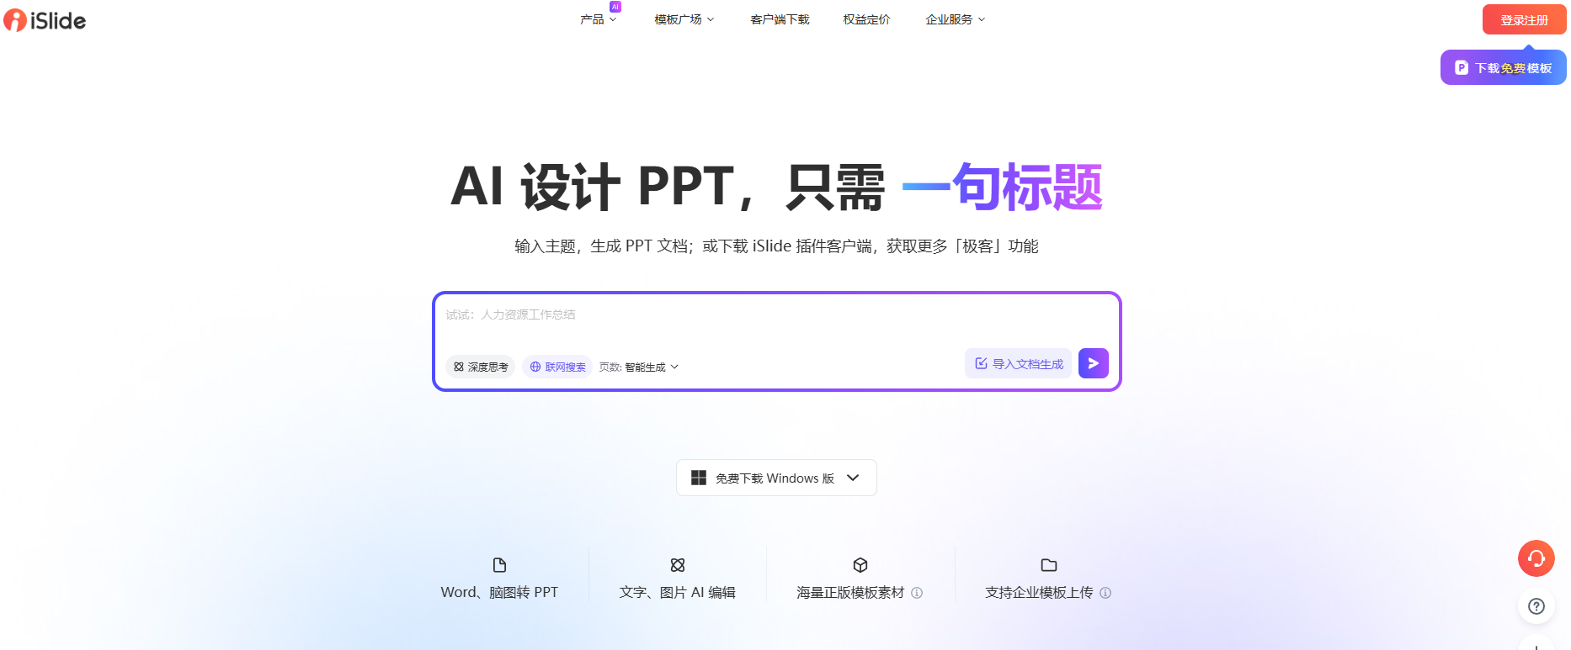Click the red customer service headset icon
The width and height of the screenshot is (1571, 650).
[x=1536, y=558]
